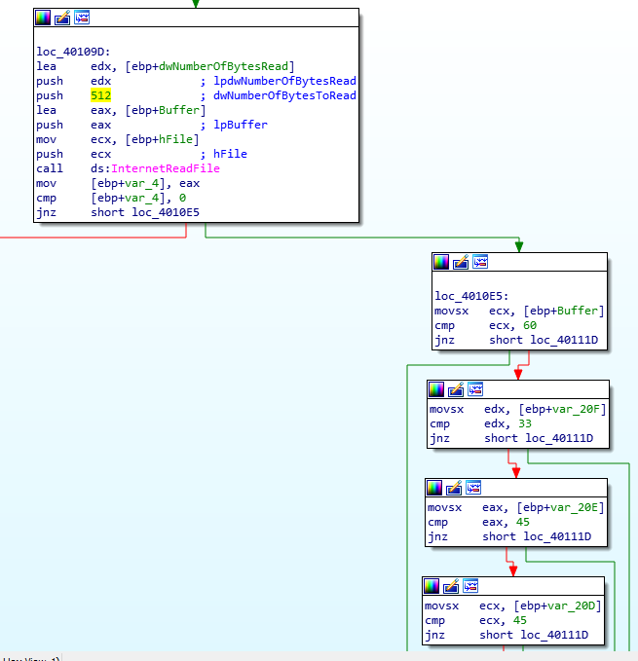Select the loc_4010E5: label
This screenshot has width=638, height=661.
pos(471,296)
